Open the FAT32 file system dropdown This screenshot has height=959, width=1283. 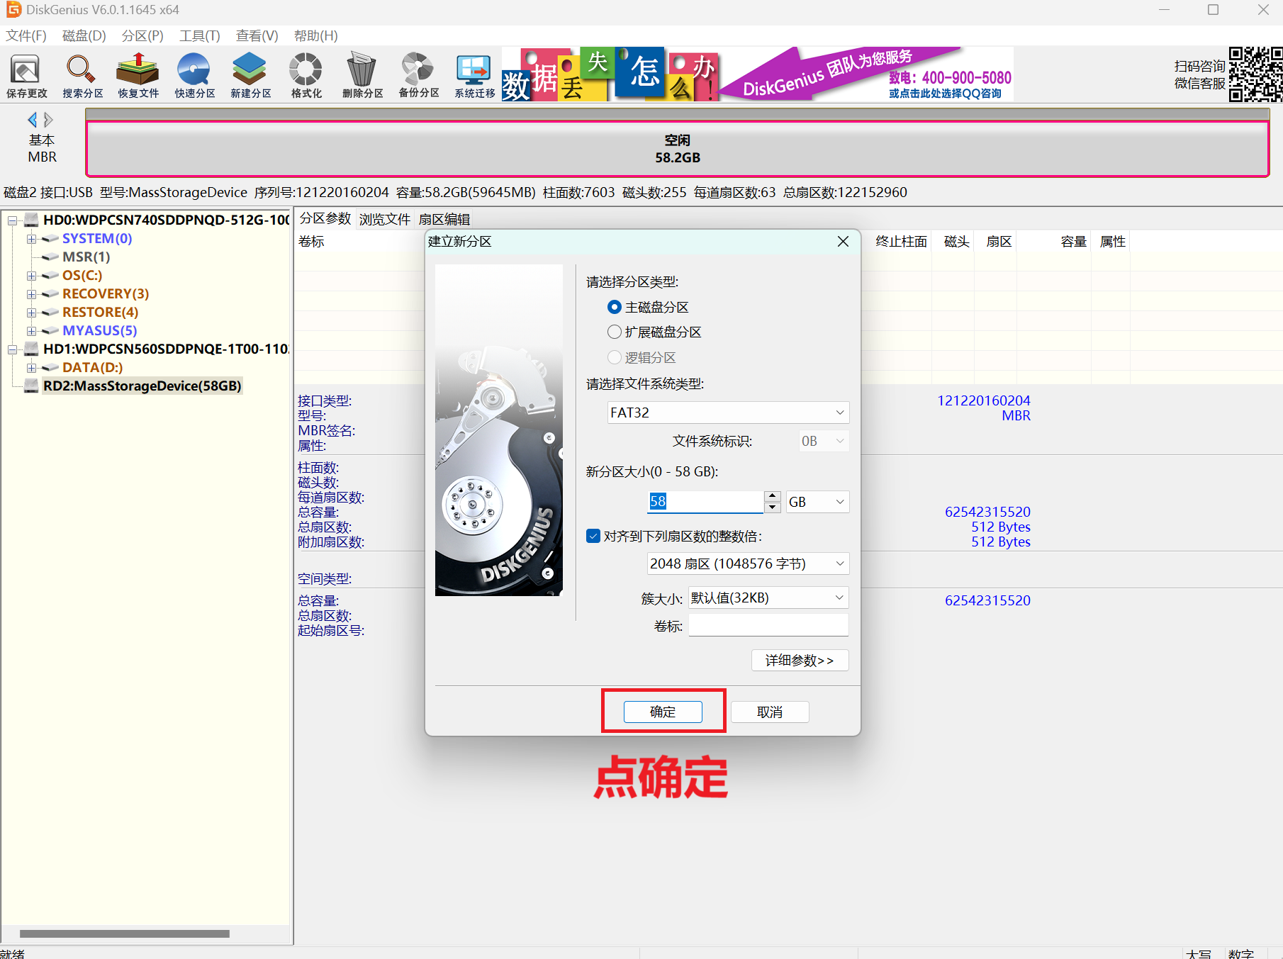pos(728,413)
